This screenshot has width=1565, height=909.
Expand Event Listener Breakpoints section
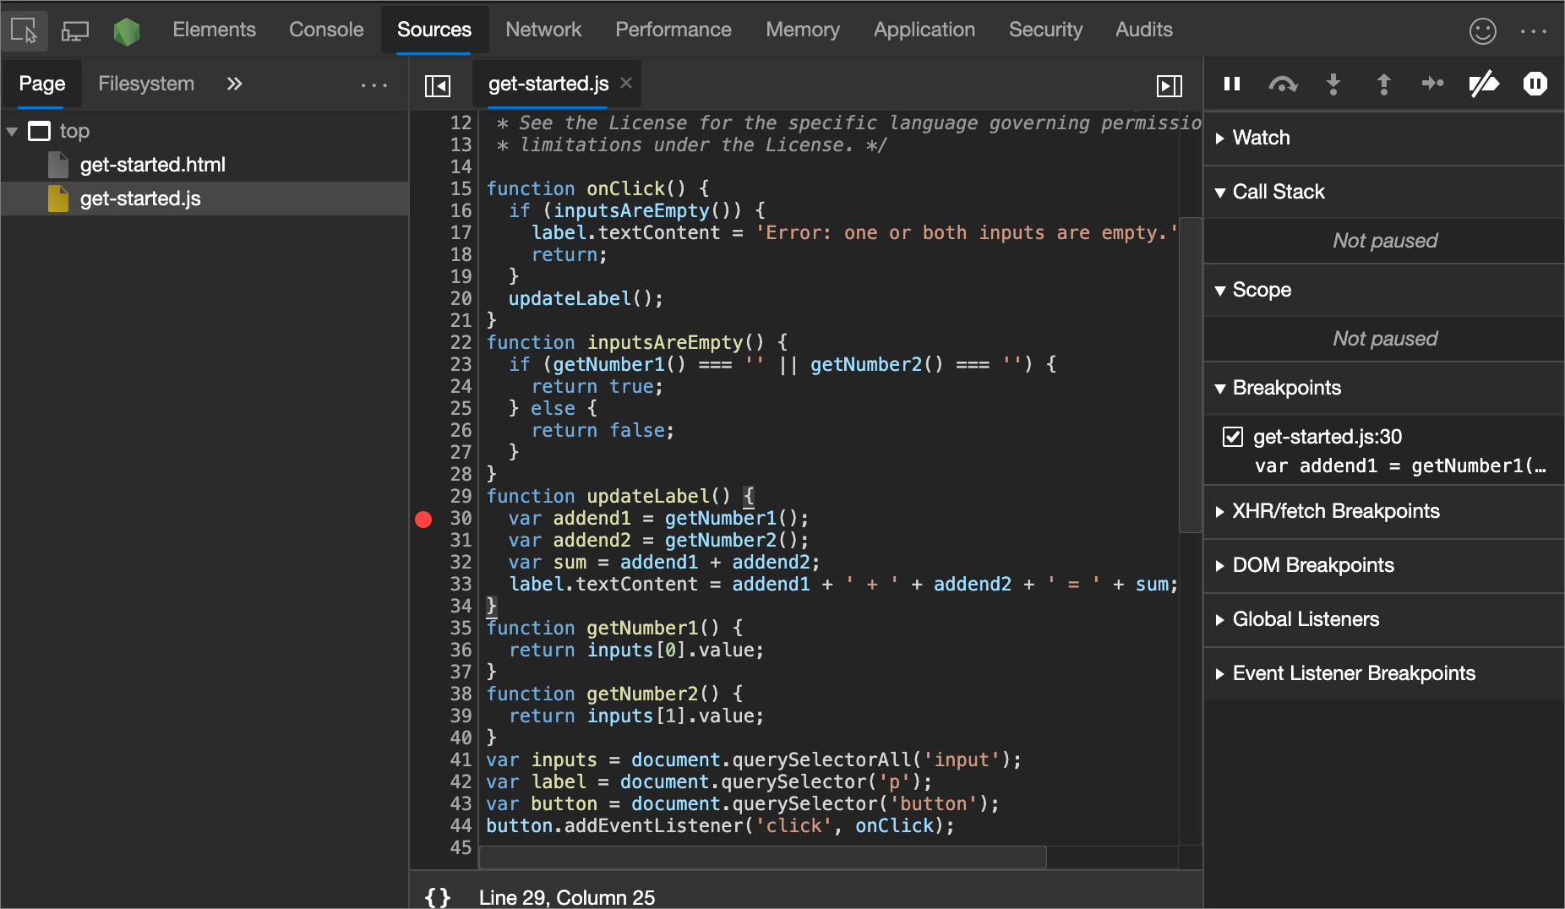coord(1219,674)
